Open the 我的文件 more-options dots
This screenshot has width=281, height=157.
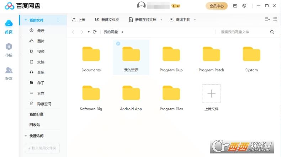(58, 20)
